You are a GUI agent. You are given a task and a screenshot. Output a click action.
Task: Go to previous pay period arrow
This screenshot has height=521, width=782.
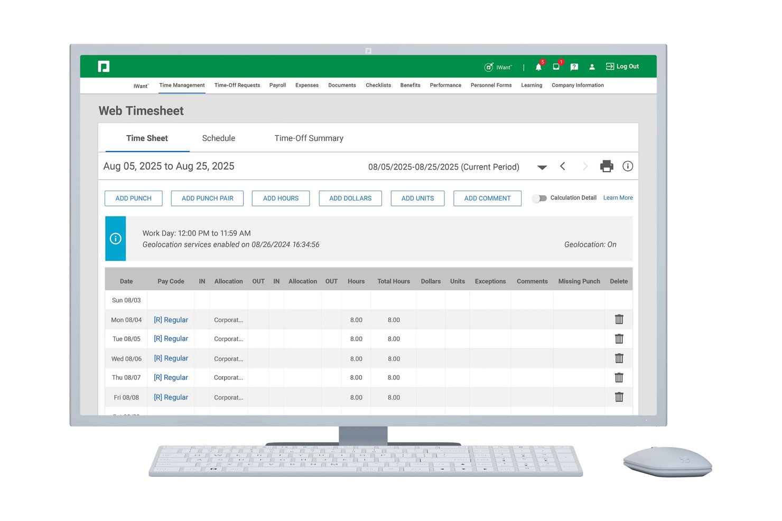click(x=563, y=166)
